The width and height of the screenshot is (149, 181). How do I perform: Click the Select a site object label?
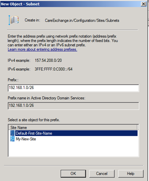click(x=34, y=120)
